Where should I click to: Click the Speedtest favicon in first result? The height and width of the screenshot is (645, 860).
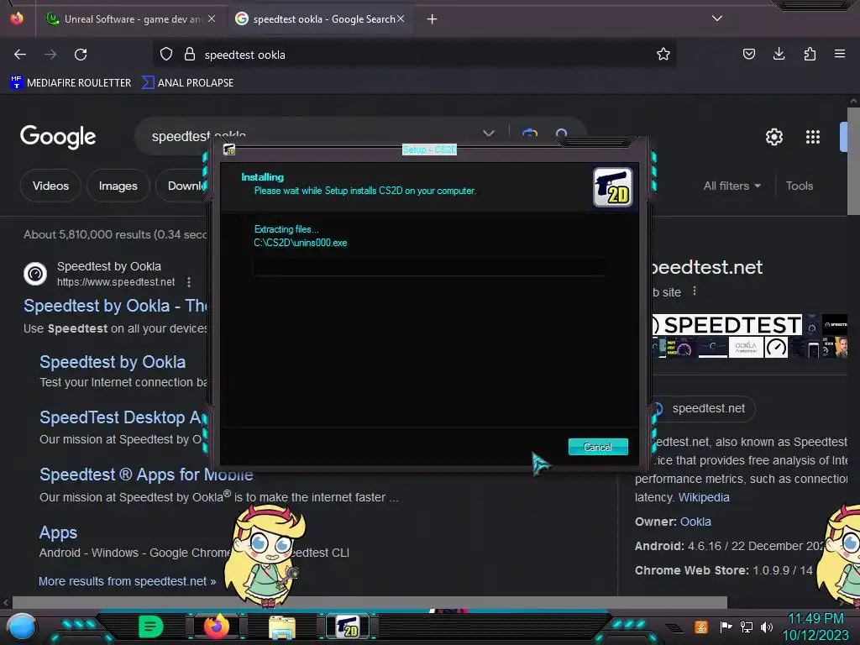click(x=35, y=273)
